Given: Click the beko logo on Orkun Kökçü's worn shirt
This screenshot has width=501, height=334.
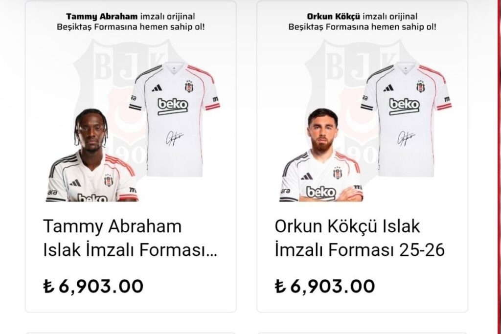Looking at the screenshot, I should pyautogui.click(x=321, y=192).
